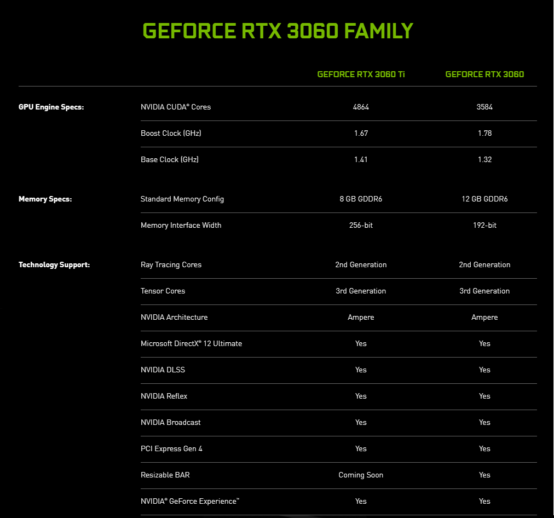Click the NVIDIA DLSS row label

(x=163, y=370)
